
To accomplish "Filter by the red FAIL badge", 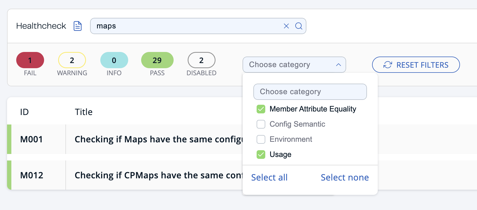I will point(30,60).
